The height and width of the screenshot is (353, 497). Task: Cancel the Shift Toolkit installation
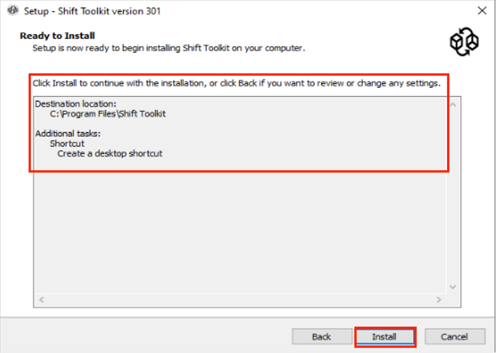click(x=455, y=337)
